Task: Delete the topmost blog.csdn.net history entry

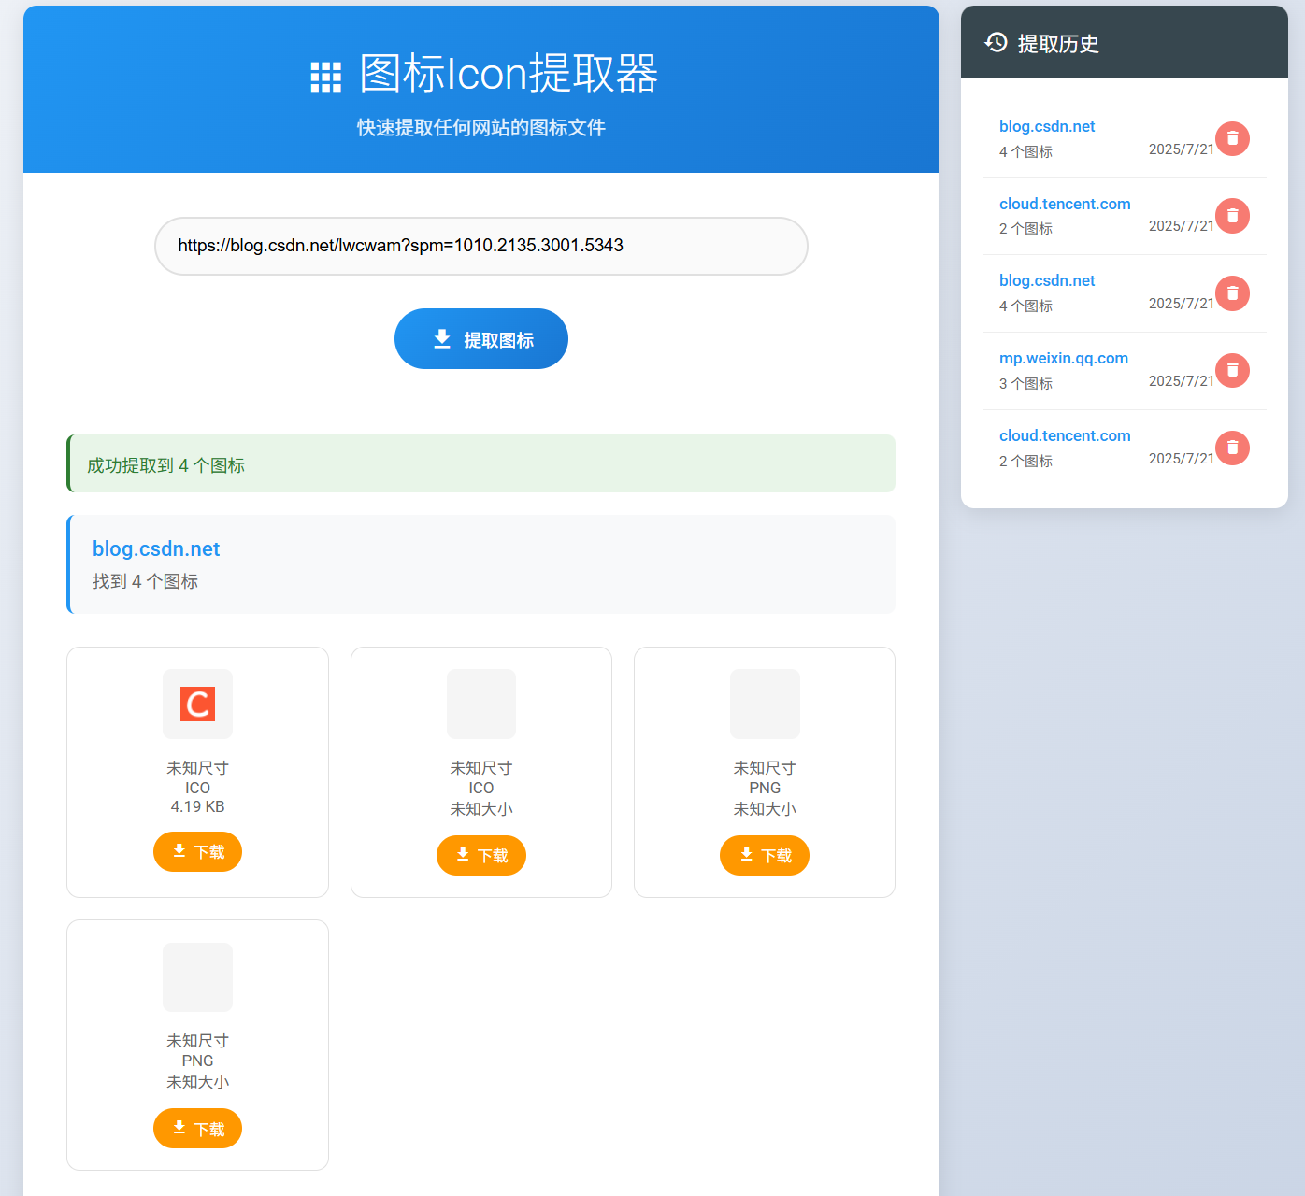Action: pyautogui.click(x=1232, y=138)
